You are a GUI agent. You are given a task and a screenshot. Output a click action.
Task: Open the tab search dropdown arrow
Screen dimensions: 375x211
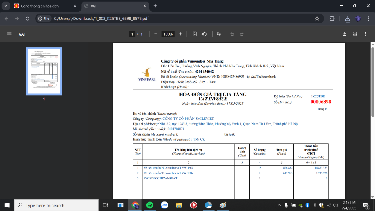6,6
